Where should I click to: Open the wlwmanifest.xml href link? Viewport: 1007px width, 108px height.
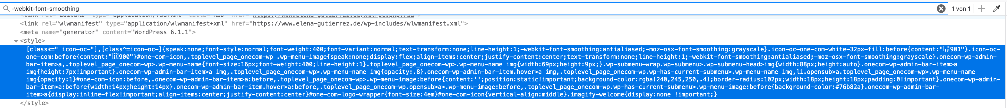coord(357,24)
